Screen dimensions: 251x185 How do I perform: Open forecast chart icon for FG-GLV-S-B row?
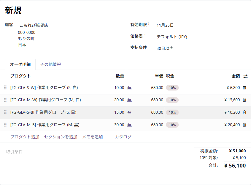point(129,112)
